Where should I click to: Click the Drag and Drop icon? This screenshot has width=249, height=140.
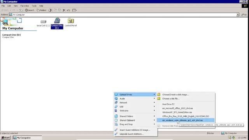tap(116, 124)
